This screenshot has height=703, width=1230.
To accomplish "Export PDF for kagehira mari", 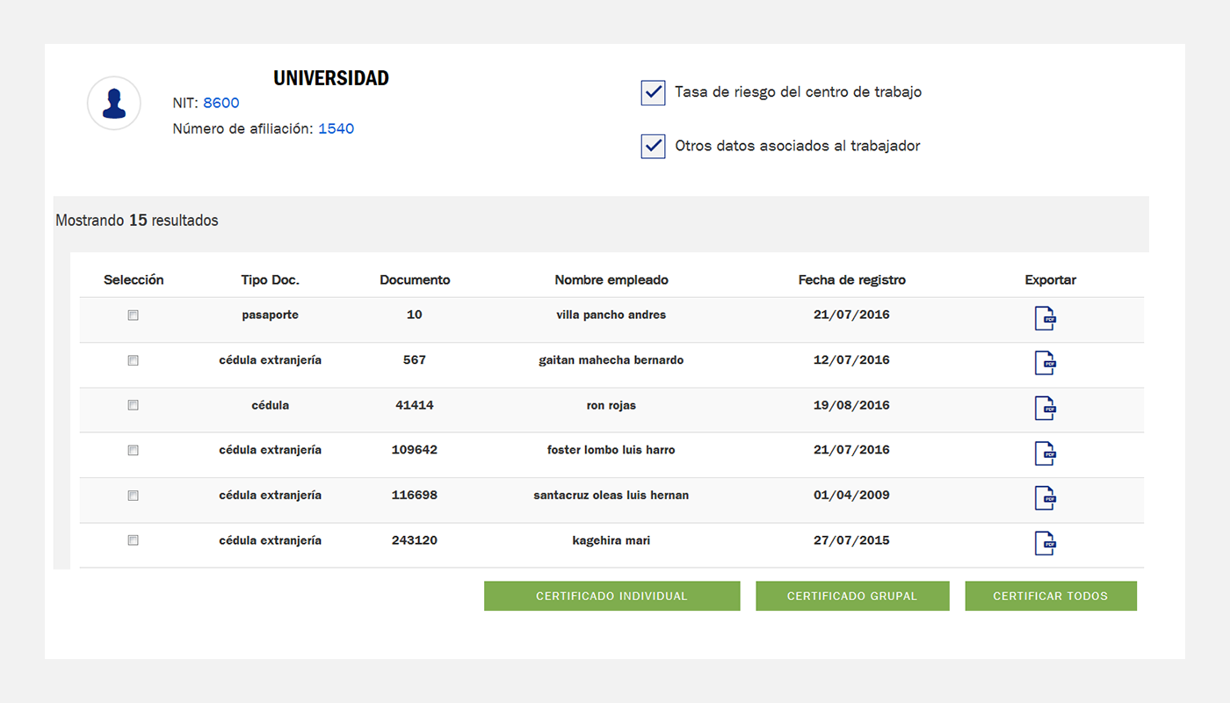I will [1045, 543].
